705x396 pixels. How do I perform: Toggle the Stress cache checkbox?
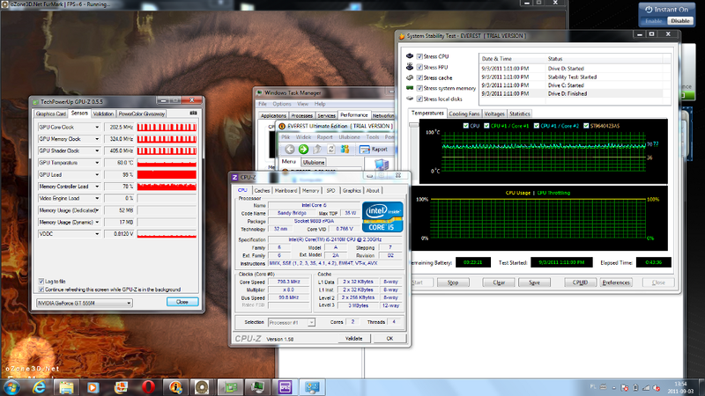tap(419, 78)
